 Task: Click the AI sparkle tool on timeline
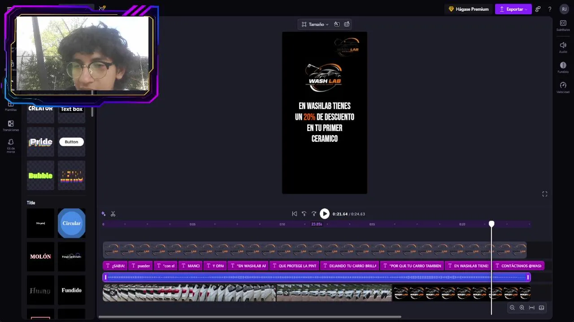point(104,214)
